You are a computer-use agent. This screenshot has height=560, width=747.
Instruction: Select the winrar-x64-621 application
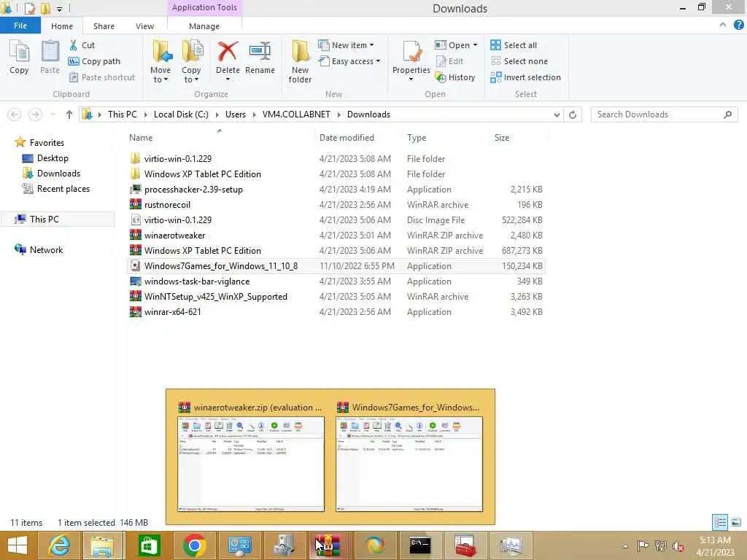[x=336, y=312]
